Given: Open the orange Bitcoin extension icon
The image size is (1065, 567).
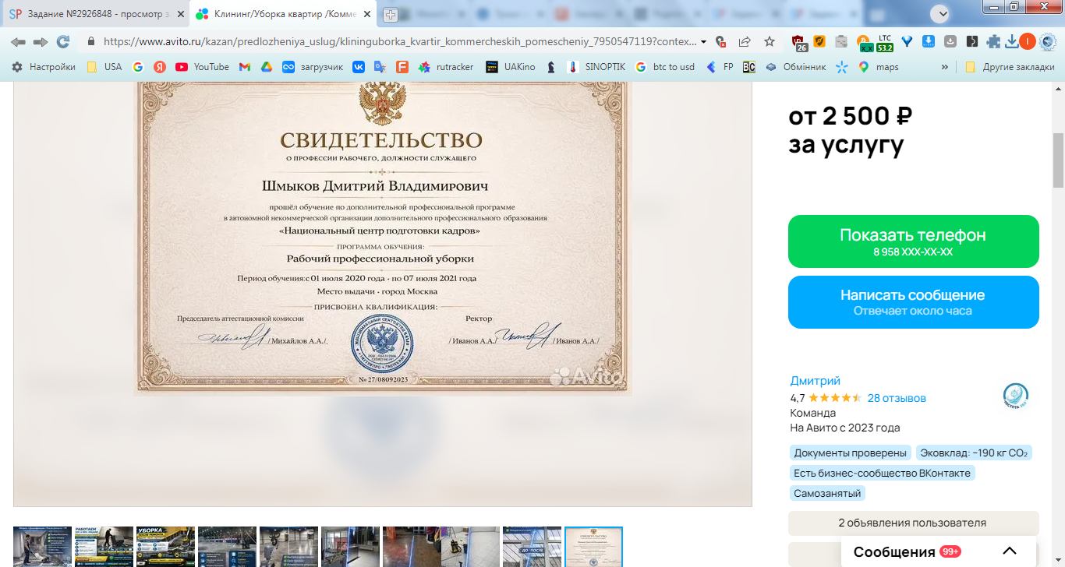Looking at the screenshot, I should (x=863, y=41).
